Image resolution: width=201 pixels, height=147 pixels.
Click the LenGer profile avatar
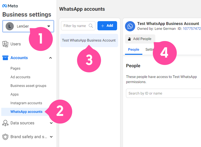click(10, 26)
